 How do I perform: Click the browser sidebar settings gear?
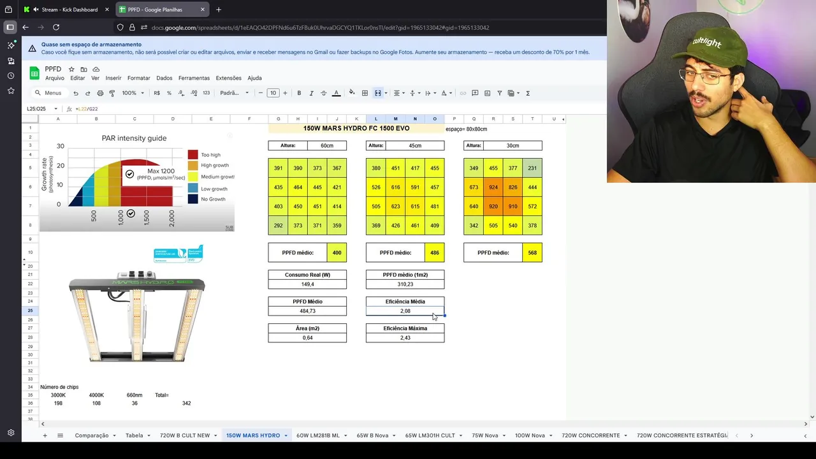[11, 433]
